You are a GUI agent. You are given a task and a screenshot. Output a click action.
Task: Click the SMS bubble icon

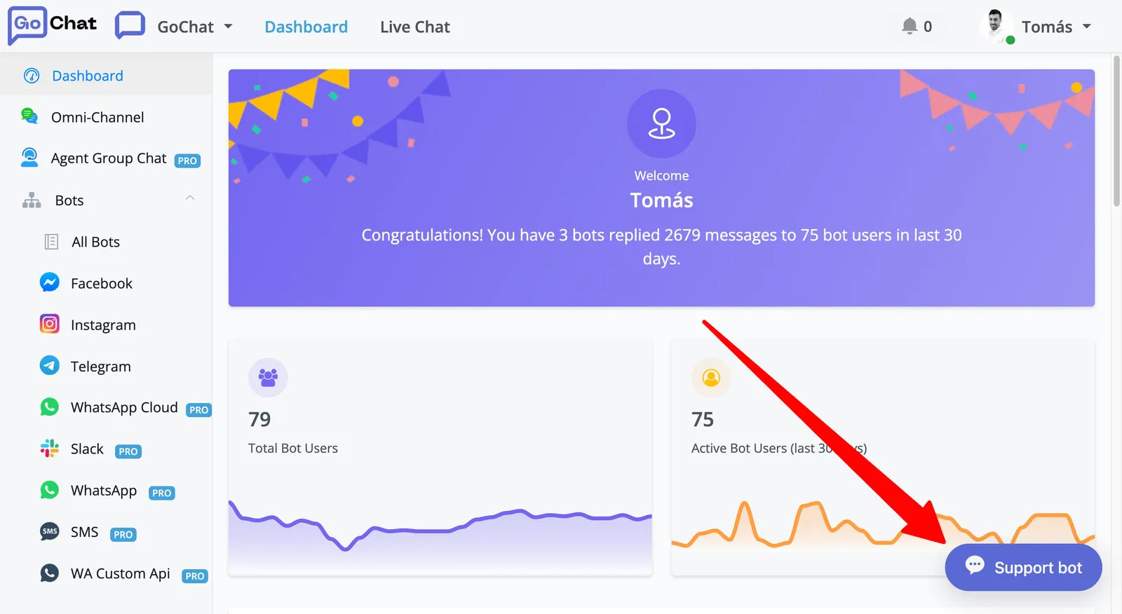point(50,531)
